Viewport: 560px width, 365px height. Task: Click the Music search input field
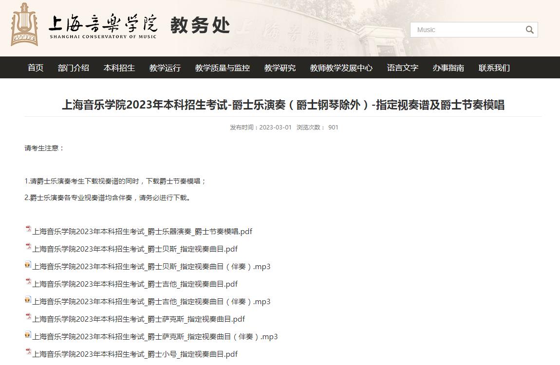[468, 30]
